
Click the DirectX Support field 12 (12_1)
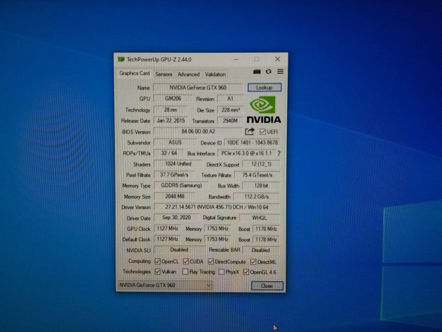(x=261, y=164)
